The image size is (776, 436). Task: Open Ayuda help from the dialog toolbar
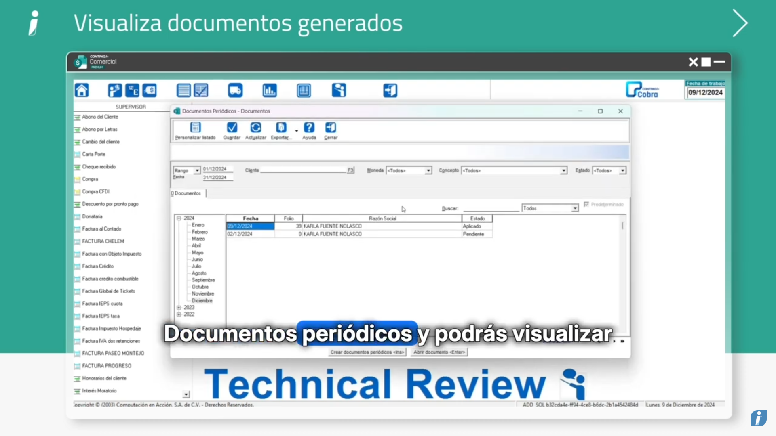point(309,128)
